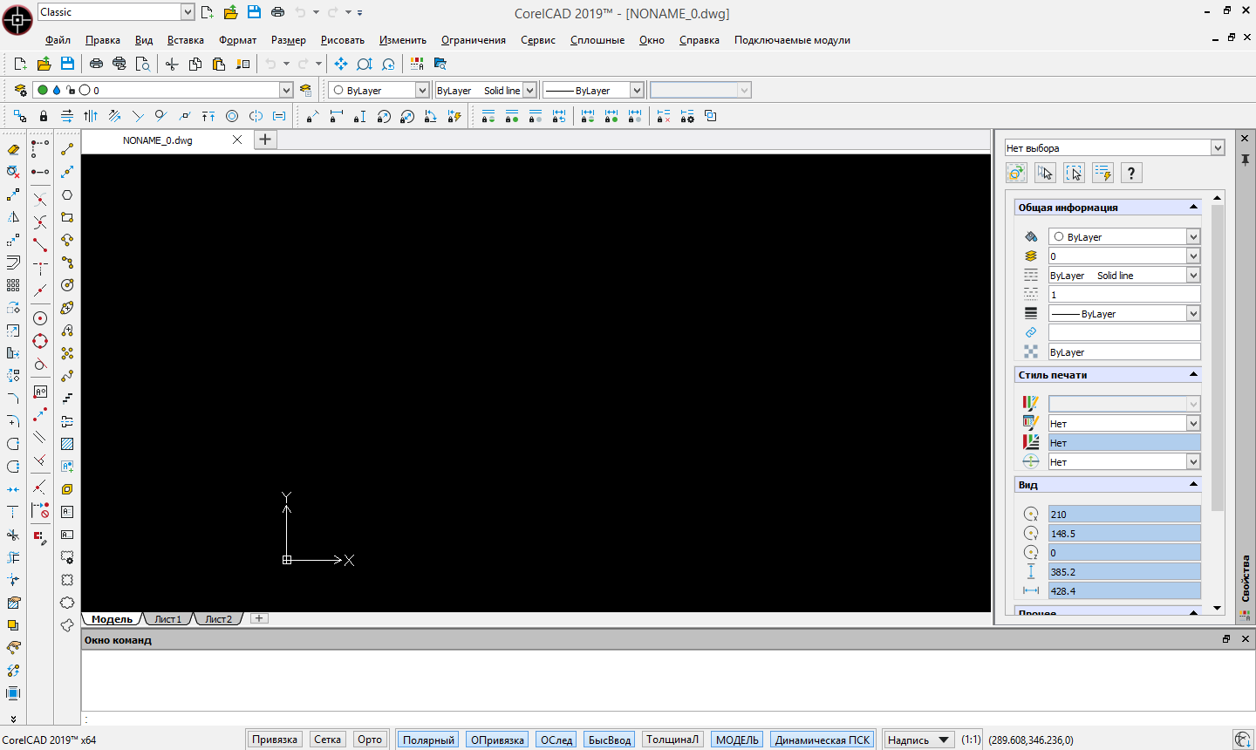Select the Quadrant entity snap icon
Image resolution: width=1256 pixels, height=750 pixels.
(40, 341)
